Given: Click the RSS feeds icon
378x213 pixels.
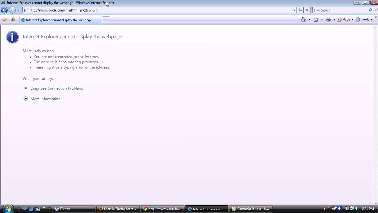Looking at the screenshot, I should (316, 20).
